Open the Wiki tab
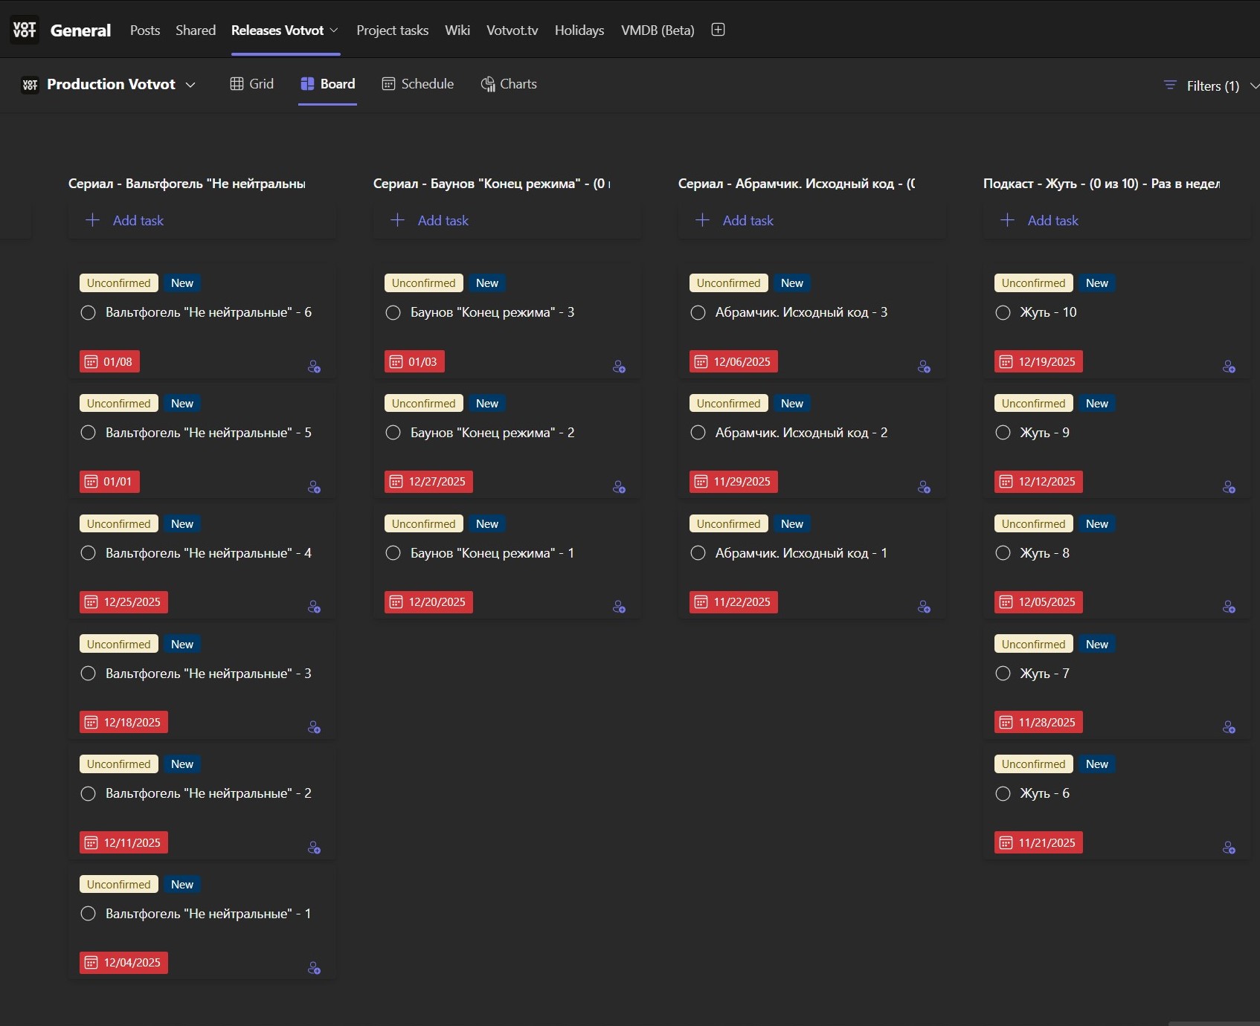The height and width of the screenshot is (1026, 1260). 457,30
